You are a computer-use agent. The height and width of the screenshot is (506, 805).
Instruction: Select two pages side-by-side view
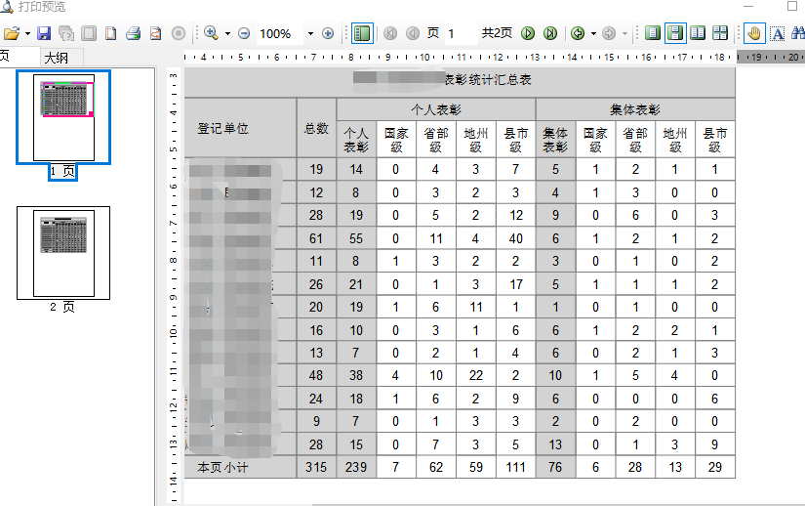click(x=698, y=34)
